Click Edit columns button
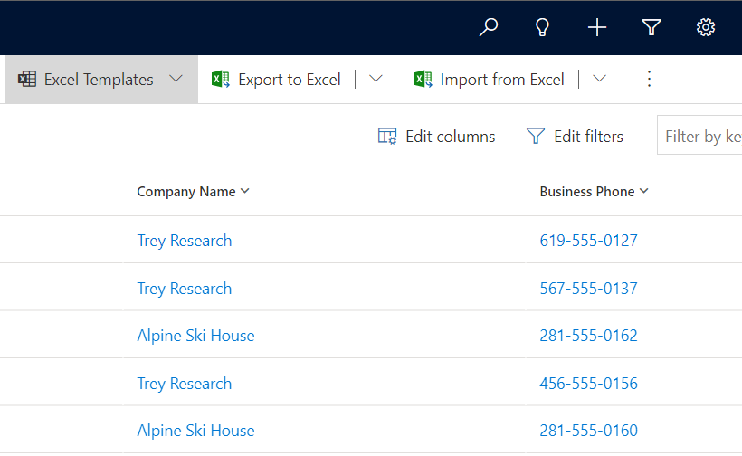The width and height of the screenshot is (742, 456). tap(437, 137)
